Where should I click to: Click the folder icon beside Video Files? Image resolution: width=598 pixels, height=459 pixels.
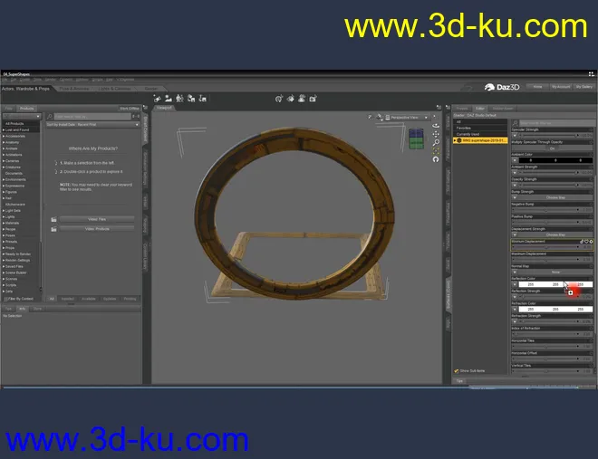pyautogui.click(x=53, y=219)
